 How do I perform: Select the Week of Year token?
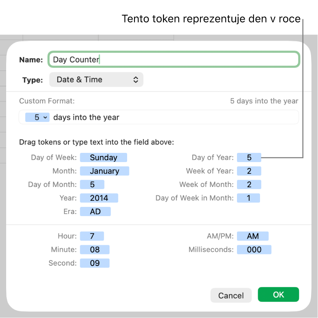tap(249, 171)
